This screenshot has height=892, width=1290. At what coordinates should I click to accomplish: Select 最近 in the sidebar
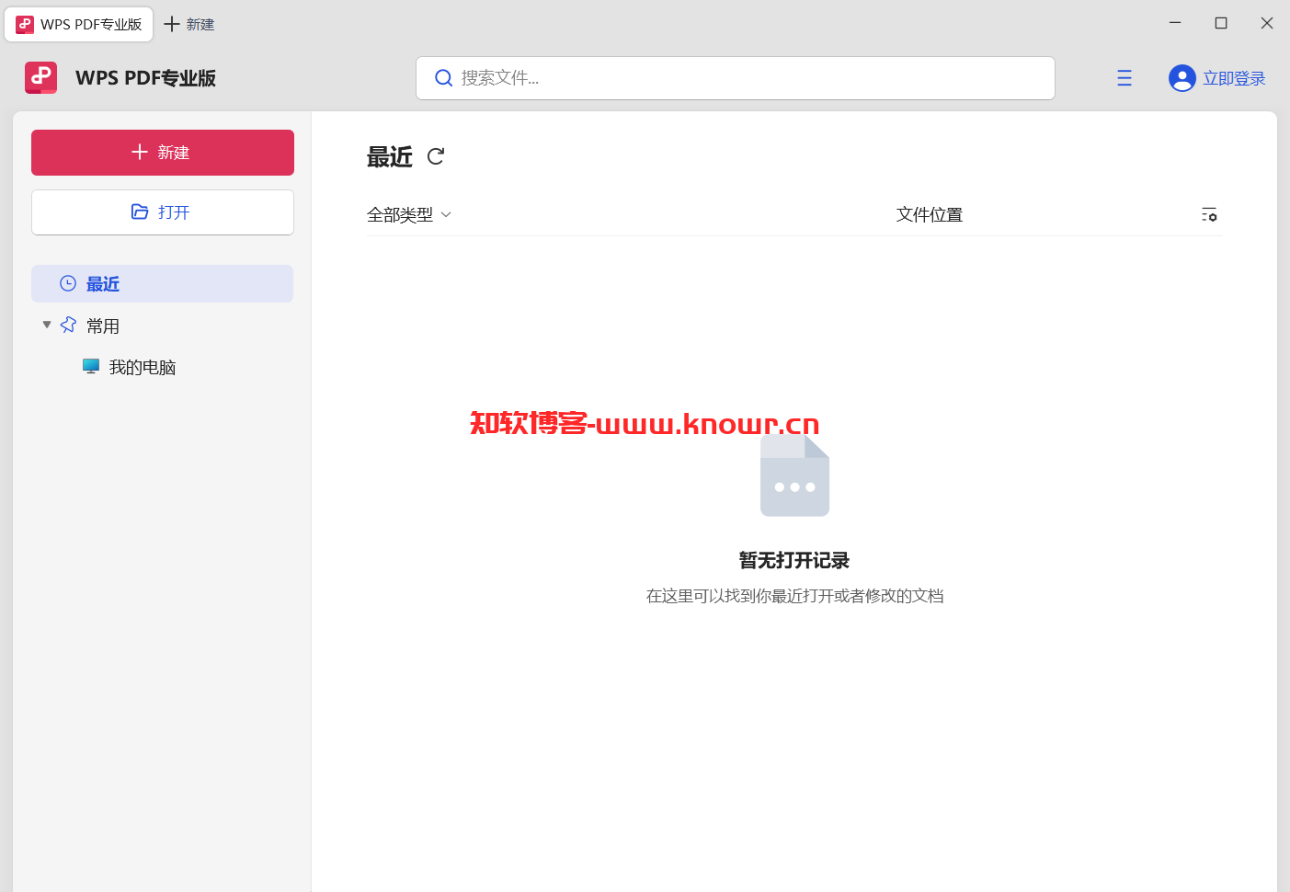pyautogui.click(x=163, y=284)
